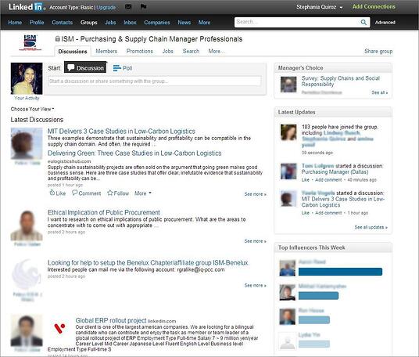Click the group lock icon
419x357 pixels.
pyautogui.click(x=57, y=39)
